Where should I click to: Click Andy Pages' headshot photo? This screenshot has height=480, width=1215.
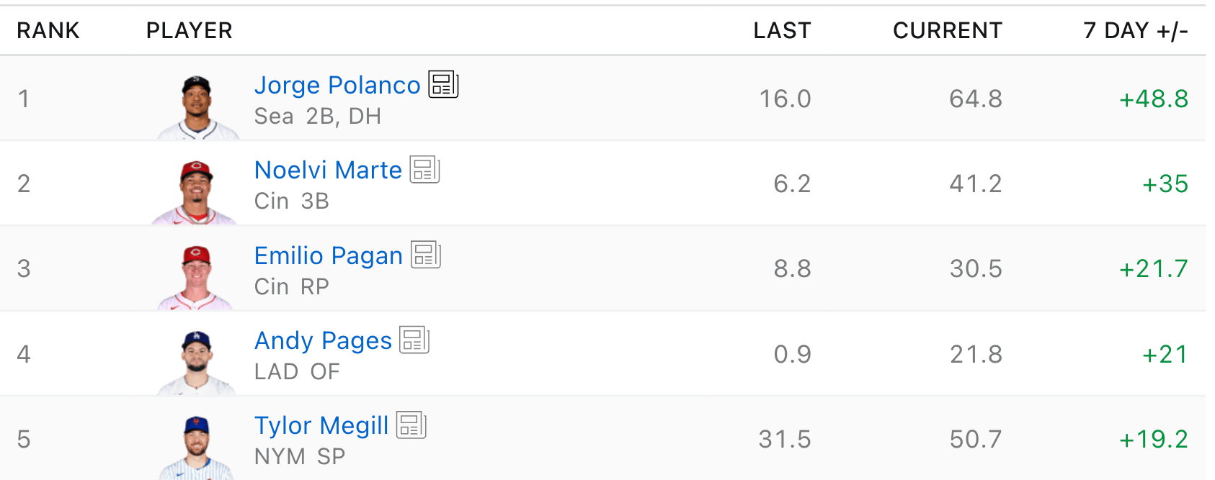196,363
